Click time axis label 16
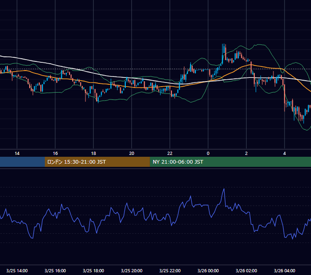 (55, 154)
